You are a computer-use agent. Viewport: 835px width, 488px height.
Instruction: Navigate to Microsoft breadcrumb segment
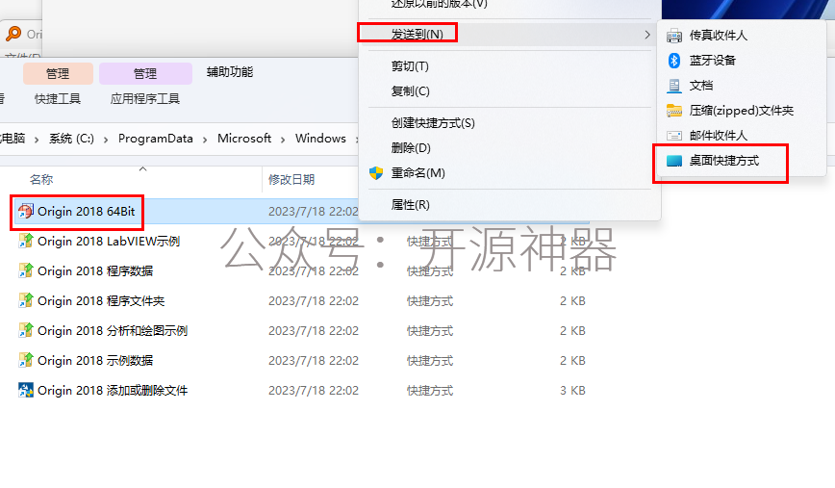click(244, 139)
